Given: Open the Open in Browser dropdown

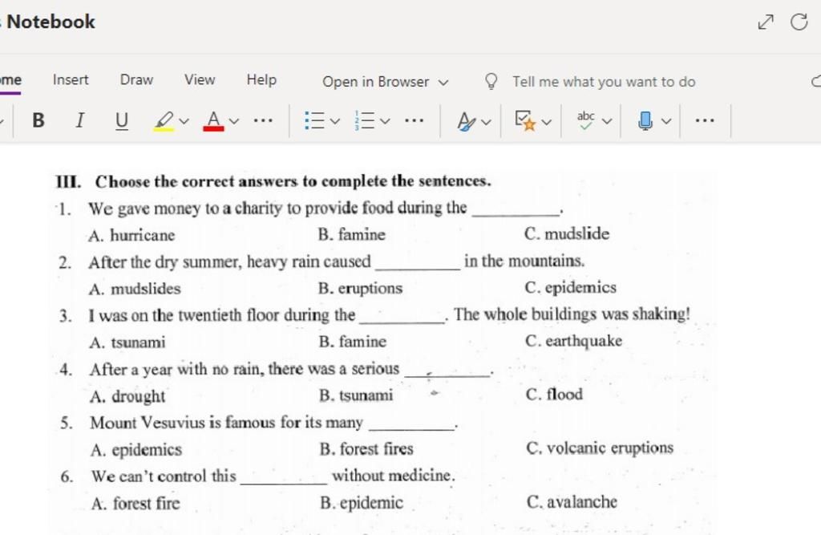Looking at the screenshot, I should tap(386, 82).
